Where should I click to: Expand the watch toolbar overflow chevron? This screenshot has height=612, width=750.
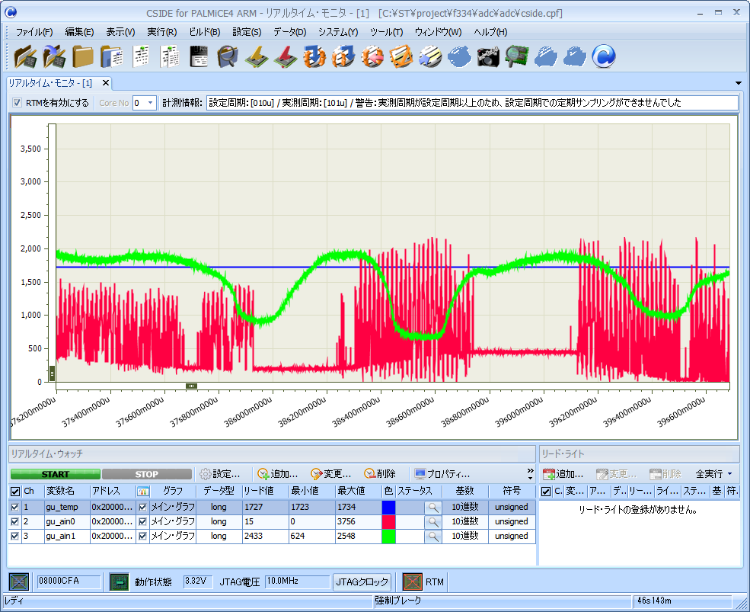click(530, 474)
